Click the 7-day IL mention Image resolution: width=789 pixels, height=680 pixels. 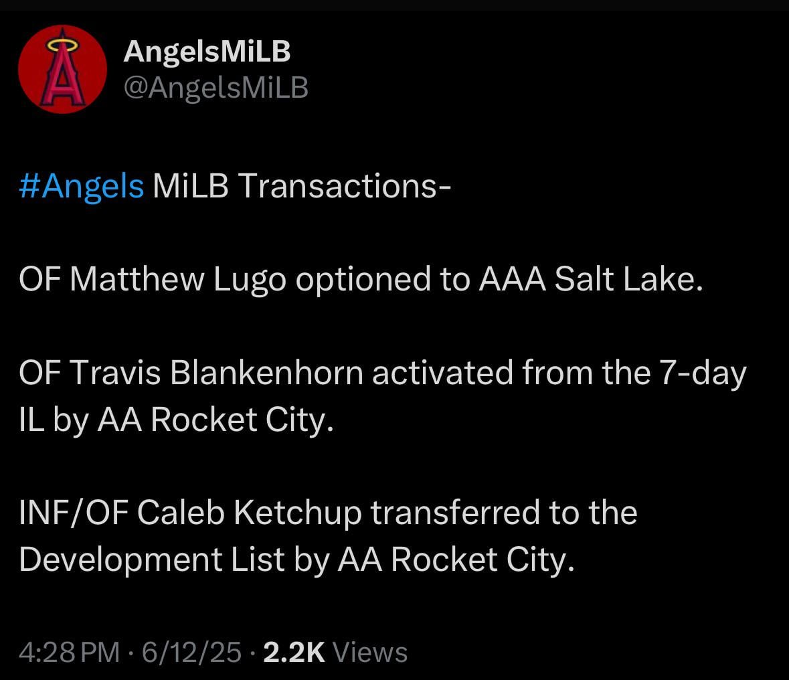[x=699, y=374]
